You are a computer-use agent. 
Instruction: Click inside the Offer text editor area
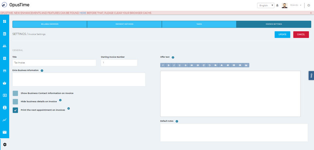[x=230, y=94]
